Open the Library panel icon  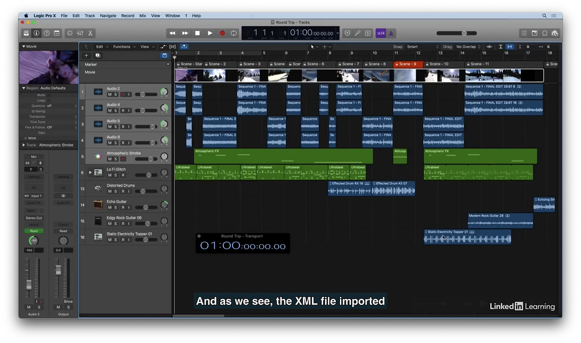26,33
